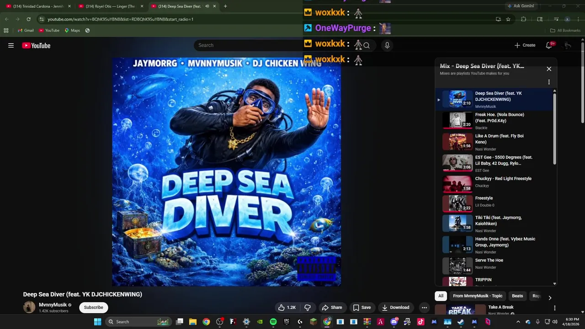Viewport: 585px width, 329px height.
Task: Play Chuckyy - Red Light Freestyle from mix
Action: point(495,184)
